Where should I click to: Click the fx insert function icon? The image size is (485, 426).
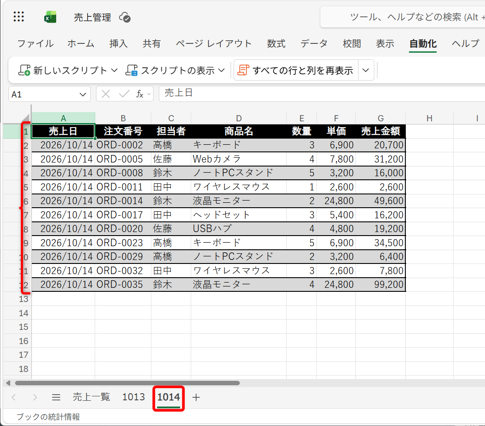140,94
